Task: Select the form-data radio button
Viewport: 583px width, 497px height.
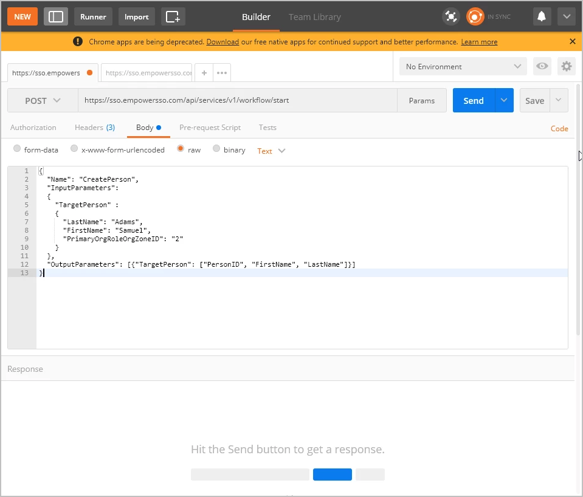Action: pos(17,149)
